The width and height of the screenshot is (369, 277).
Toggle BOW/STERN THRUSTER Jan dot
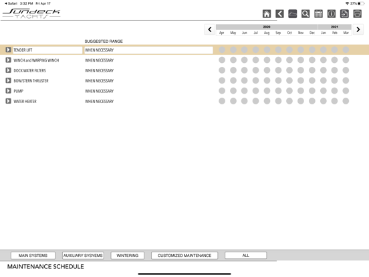click(324, 80)
